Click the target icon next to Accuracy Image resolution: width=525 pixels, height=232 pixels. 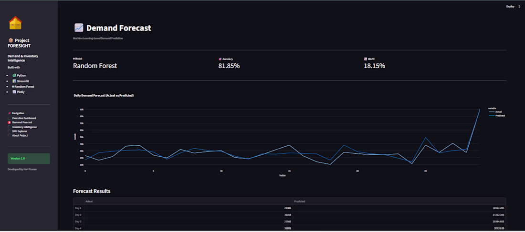[x=220, y=59]
